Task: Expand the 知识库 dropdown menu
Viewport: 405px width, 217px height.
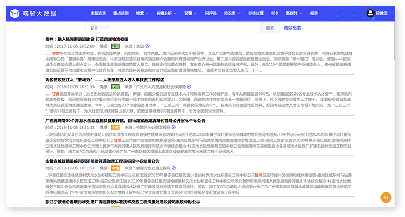Action: click(x=232, y=13)
